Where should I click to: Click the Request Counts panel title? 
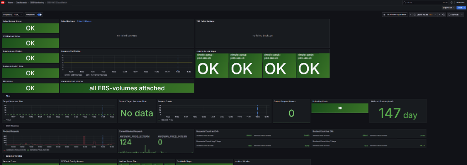165,101
